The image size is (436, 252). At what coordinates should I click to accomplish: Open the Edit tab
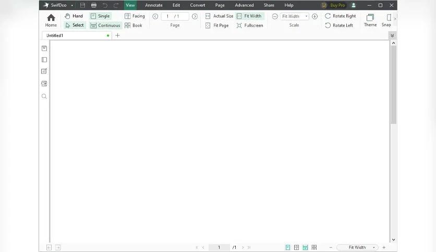pos(176,5)
